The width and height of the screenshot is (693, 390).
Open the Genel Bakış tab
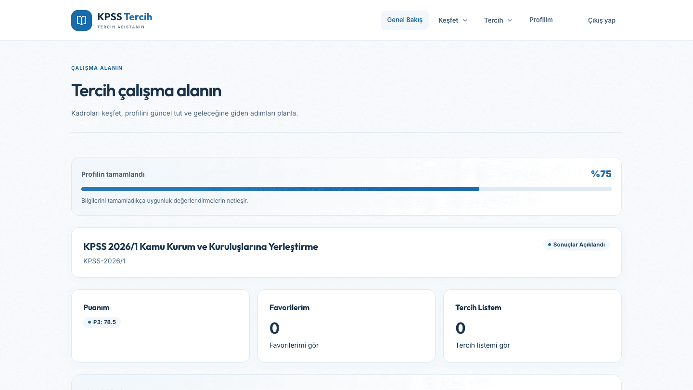coord(405,20)
